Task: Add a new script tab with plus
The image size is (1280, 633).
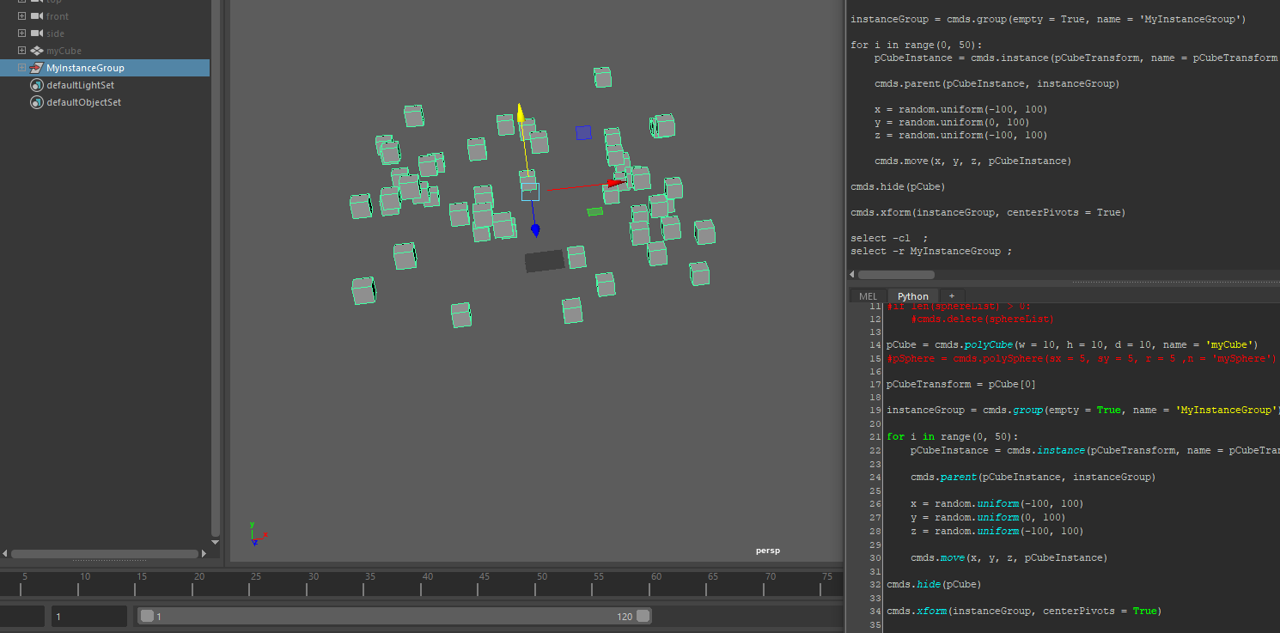Action: click(951, 295)
